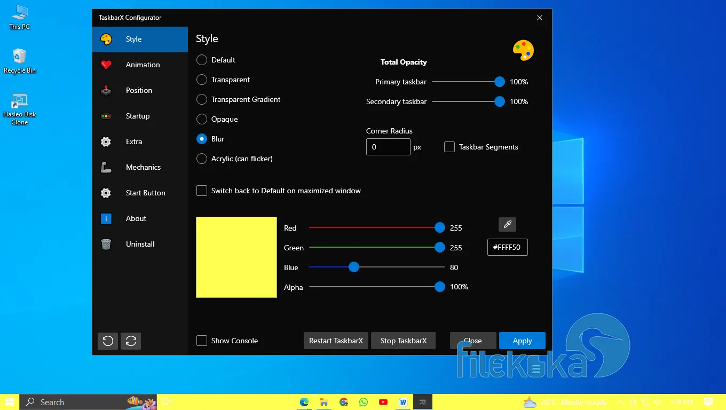Click the Secondary taskbar opacity slider handle
This screenshot has height=410, width=726.
500,101
